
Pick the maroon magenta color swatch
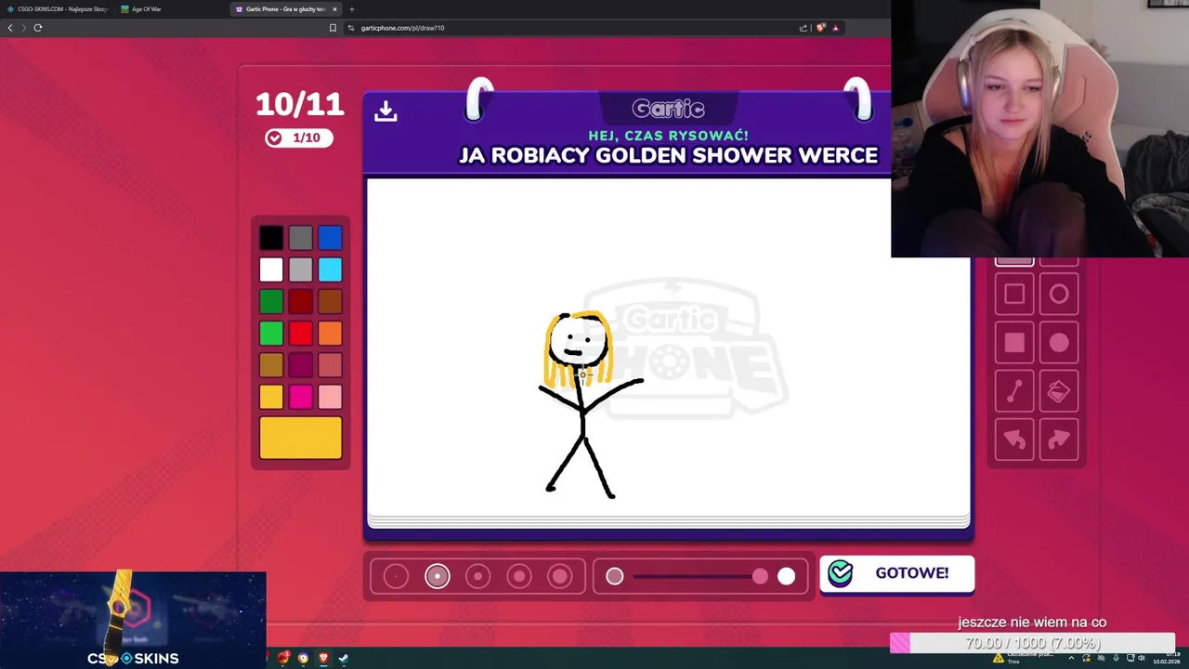(300, 365)
